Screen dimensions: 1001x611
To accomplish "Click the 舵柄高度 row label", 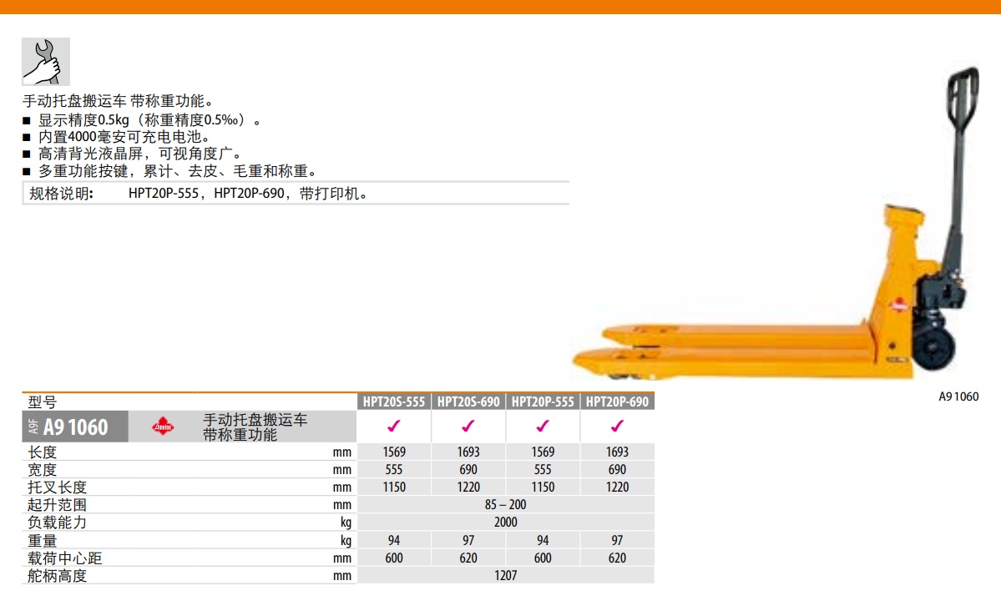I will 58,576.
